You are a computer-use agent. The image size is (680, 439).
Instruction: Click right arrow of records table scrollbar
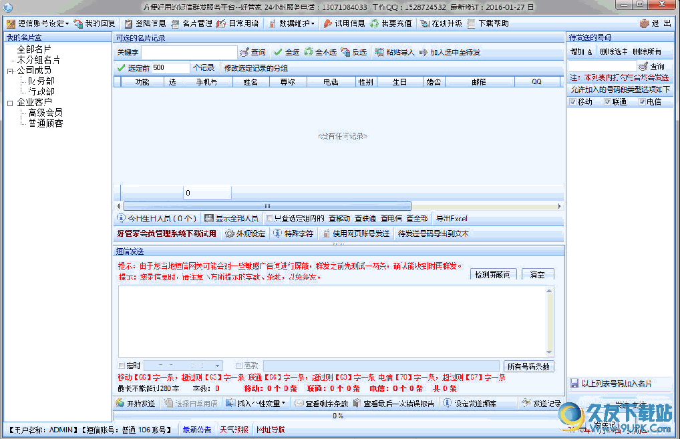click(x=560, y=206)
